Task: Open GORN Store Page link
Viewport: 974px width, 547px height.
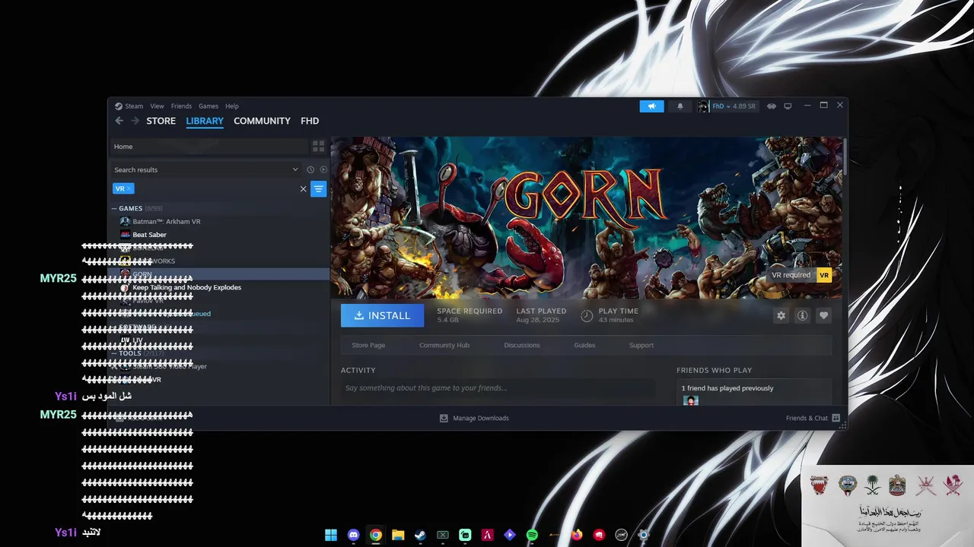Action: coord(368,345)
